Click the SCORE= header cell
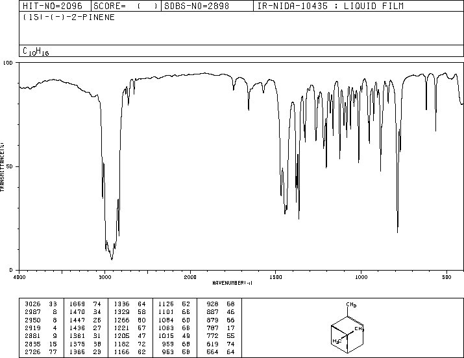The image size is (464, 358). (x=125, y=6)
